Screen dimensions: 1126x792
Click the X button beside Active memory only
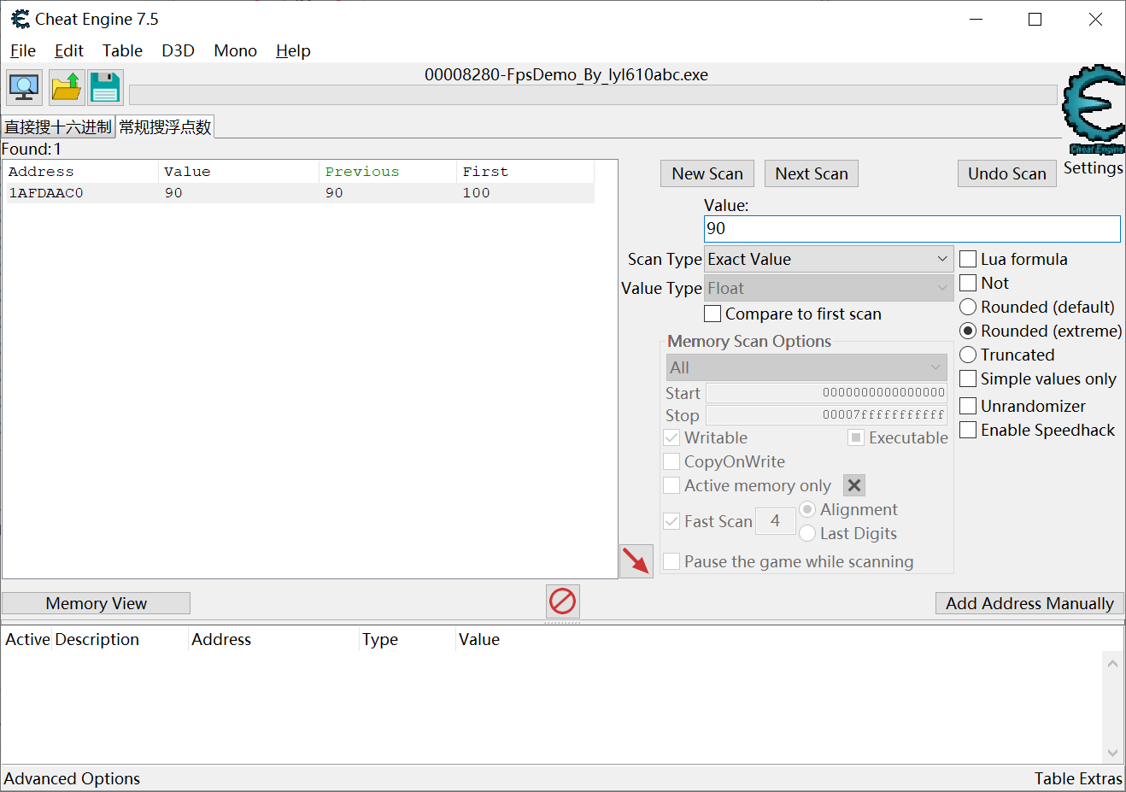point(854,485)
